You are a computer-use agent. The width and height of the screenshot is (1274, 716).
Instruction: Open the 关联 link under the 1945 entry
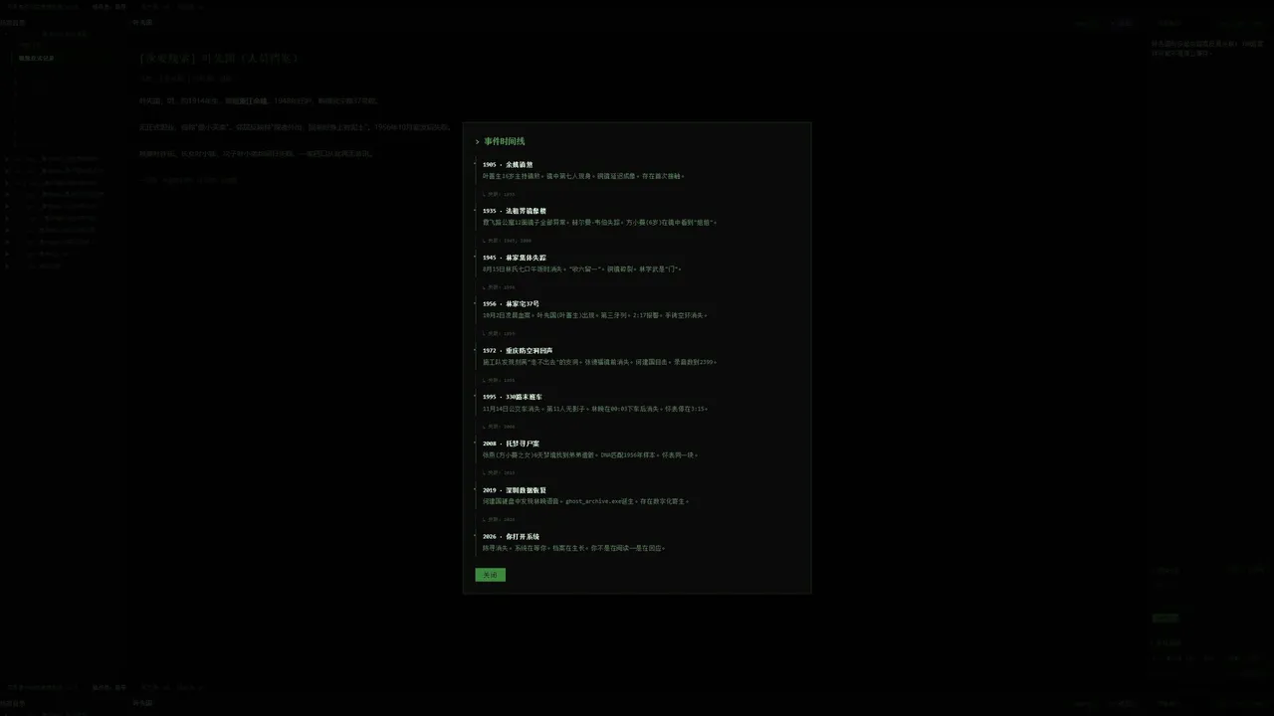499,287
